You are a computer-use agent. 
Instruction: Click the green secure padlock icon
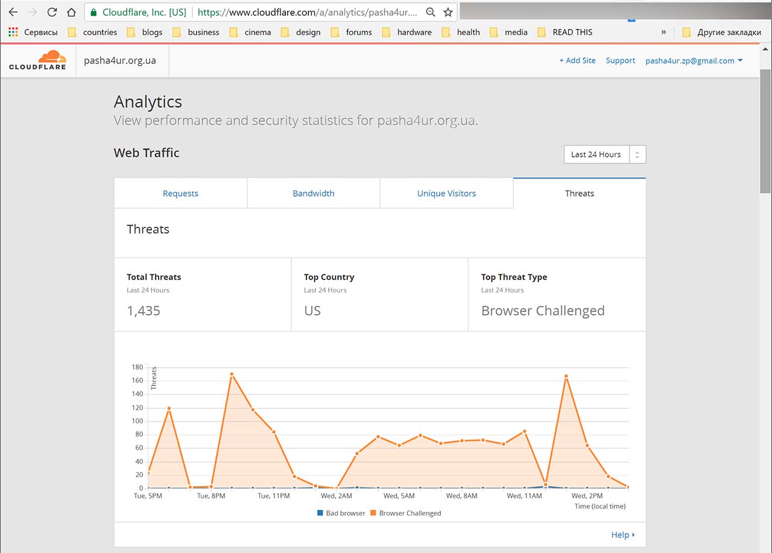click(93, 12)
